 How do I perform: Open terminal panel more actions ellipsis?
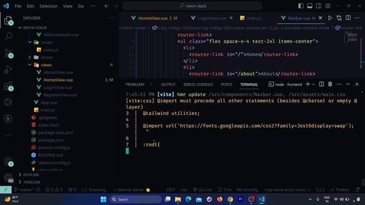pos(339,84)
